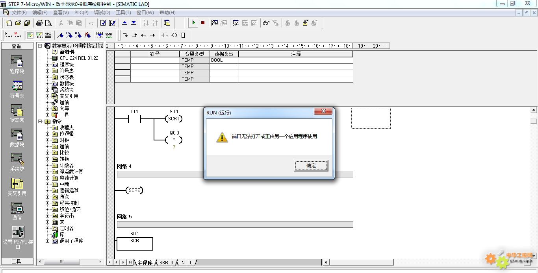
Task: Insert a Line Down branch
Action: coord(125,35)
